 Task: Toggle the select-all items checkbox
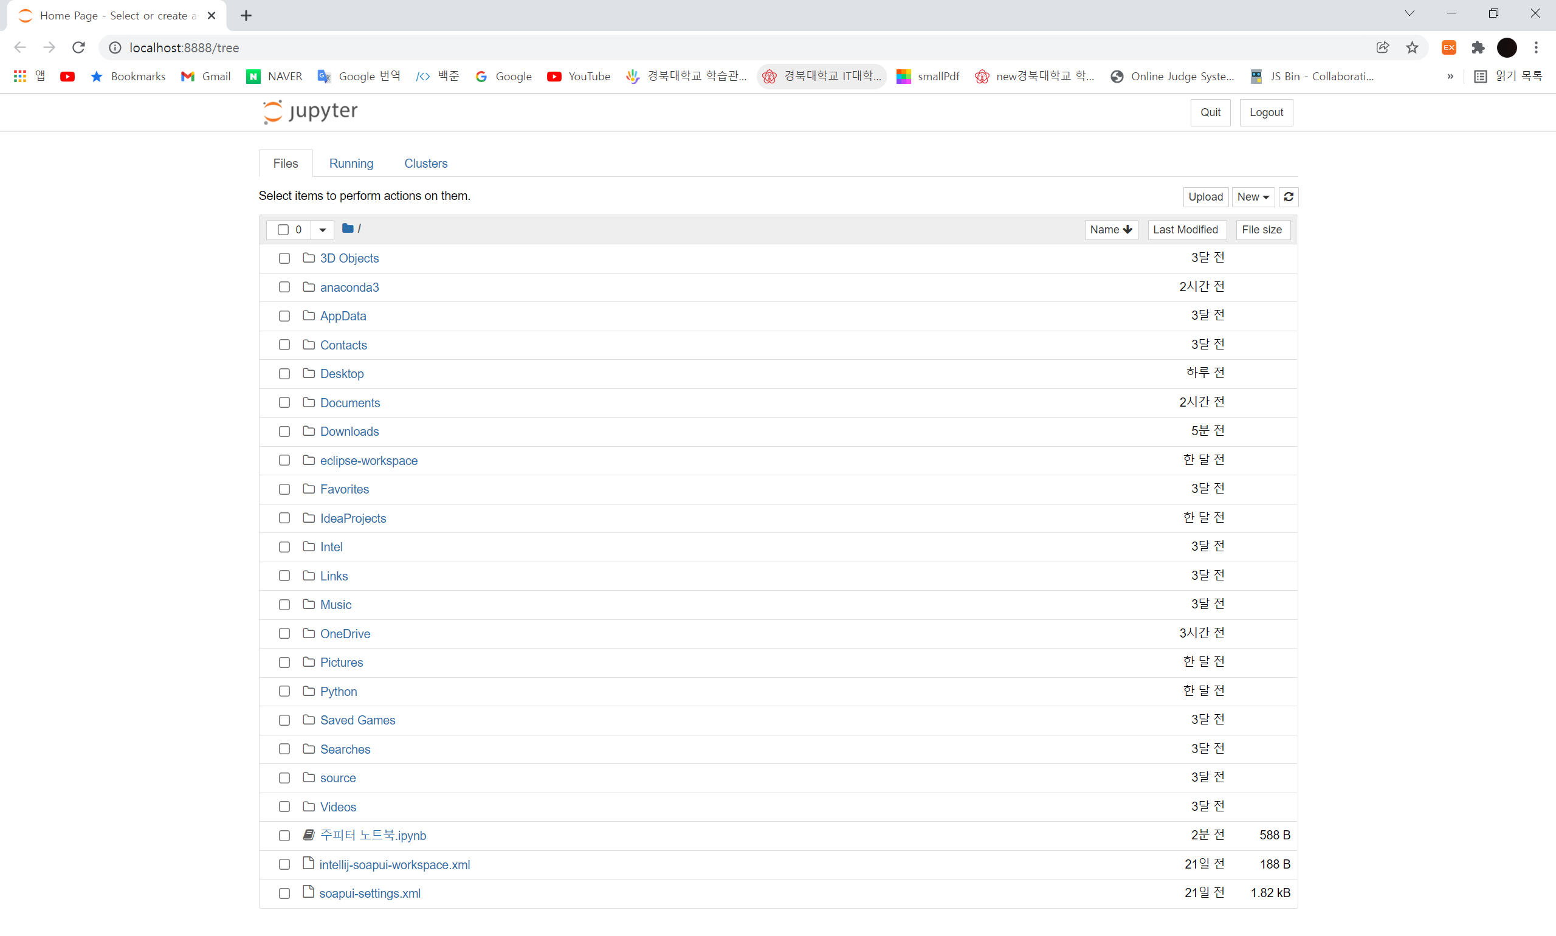283,230
